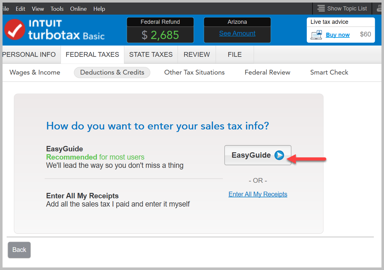Screen dimensions: 384x270
Task: Open the Review tab
Action: pyautogui.click(x=197, y=55)
